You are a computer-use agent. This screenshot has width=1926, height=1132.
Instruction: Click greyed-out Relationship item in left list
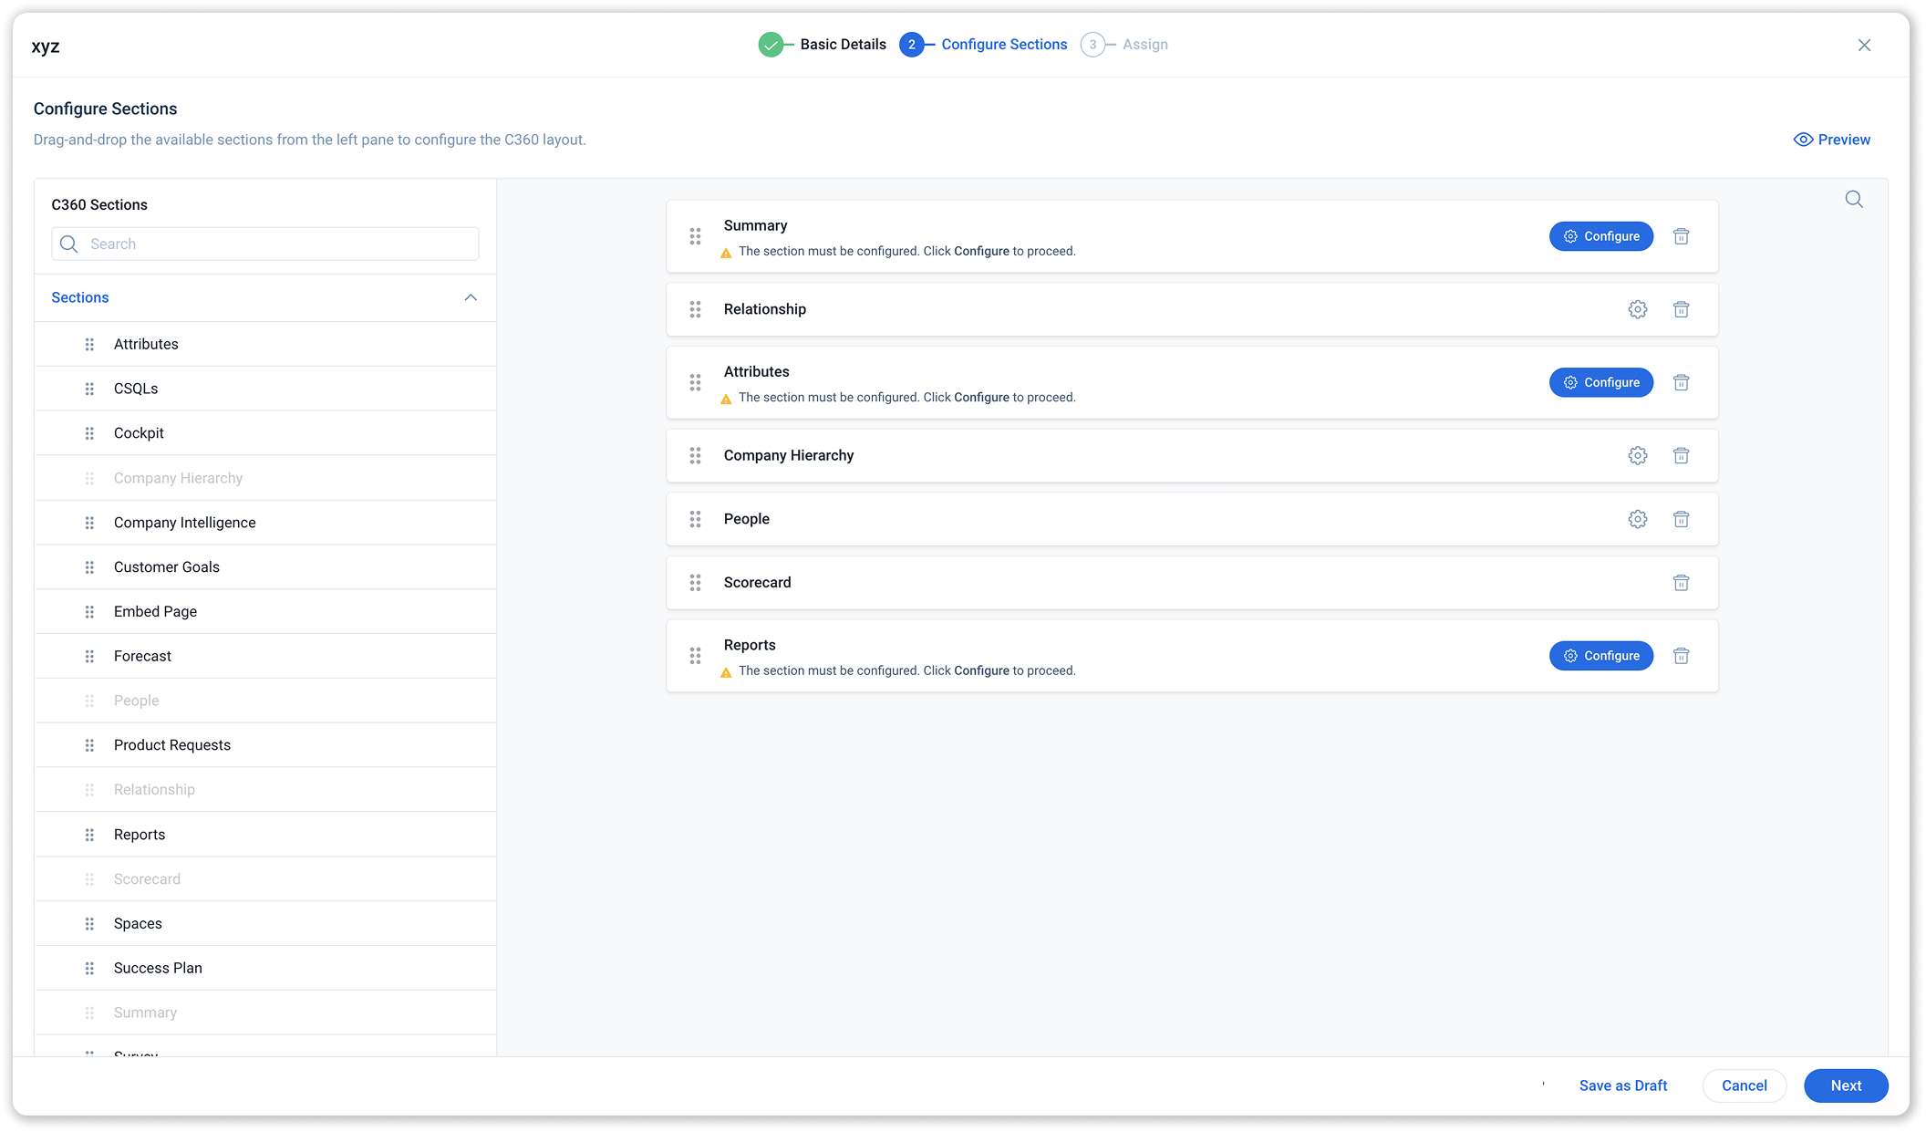pos(265,790)
